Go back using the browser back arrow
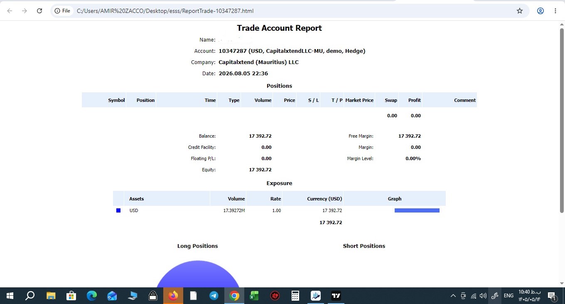The height and width of the screenshot is (304, 565). pyautogui.click(x=10, y=11)
